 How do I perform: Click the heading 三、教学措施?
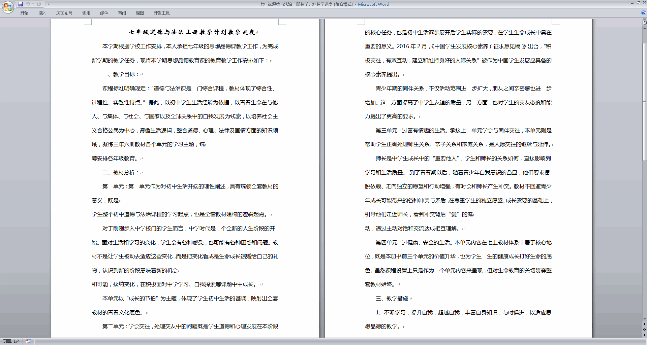point(392,299)
